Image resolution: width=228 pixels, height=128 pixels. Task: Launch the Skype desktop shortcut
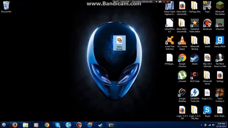207,111
